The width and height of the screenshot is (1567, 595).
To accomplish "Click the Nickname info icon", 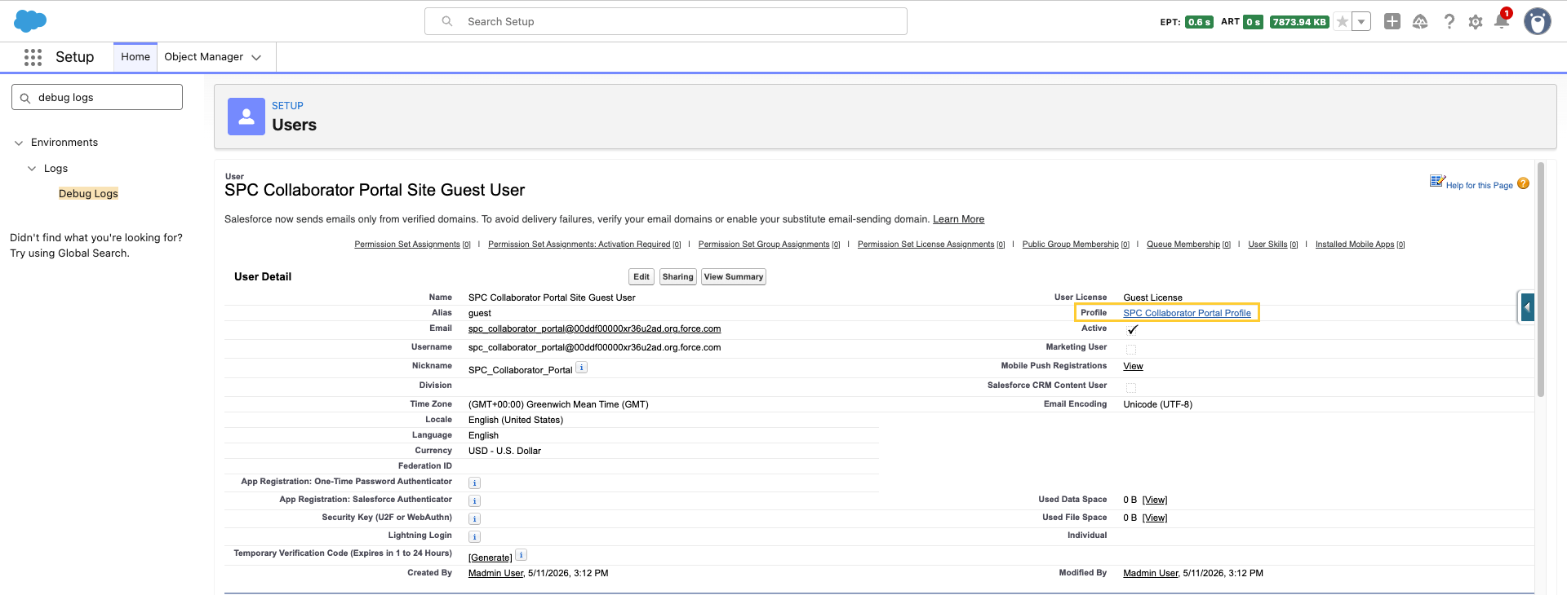I will pyautogui.click(x=581, y=368).
